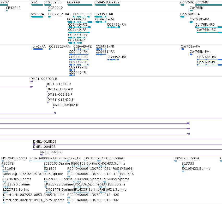This screenshot has width=222, height=204.
Task: Select transcript Cpr76Ba-RA
Action: coord(190,14)
